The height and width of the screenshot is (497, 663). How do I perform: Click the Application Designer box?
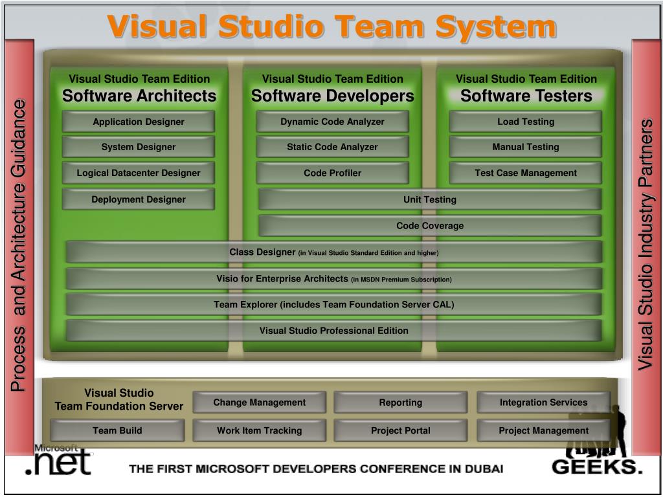pos(139,122)
